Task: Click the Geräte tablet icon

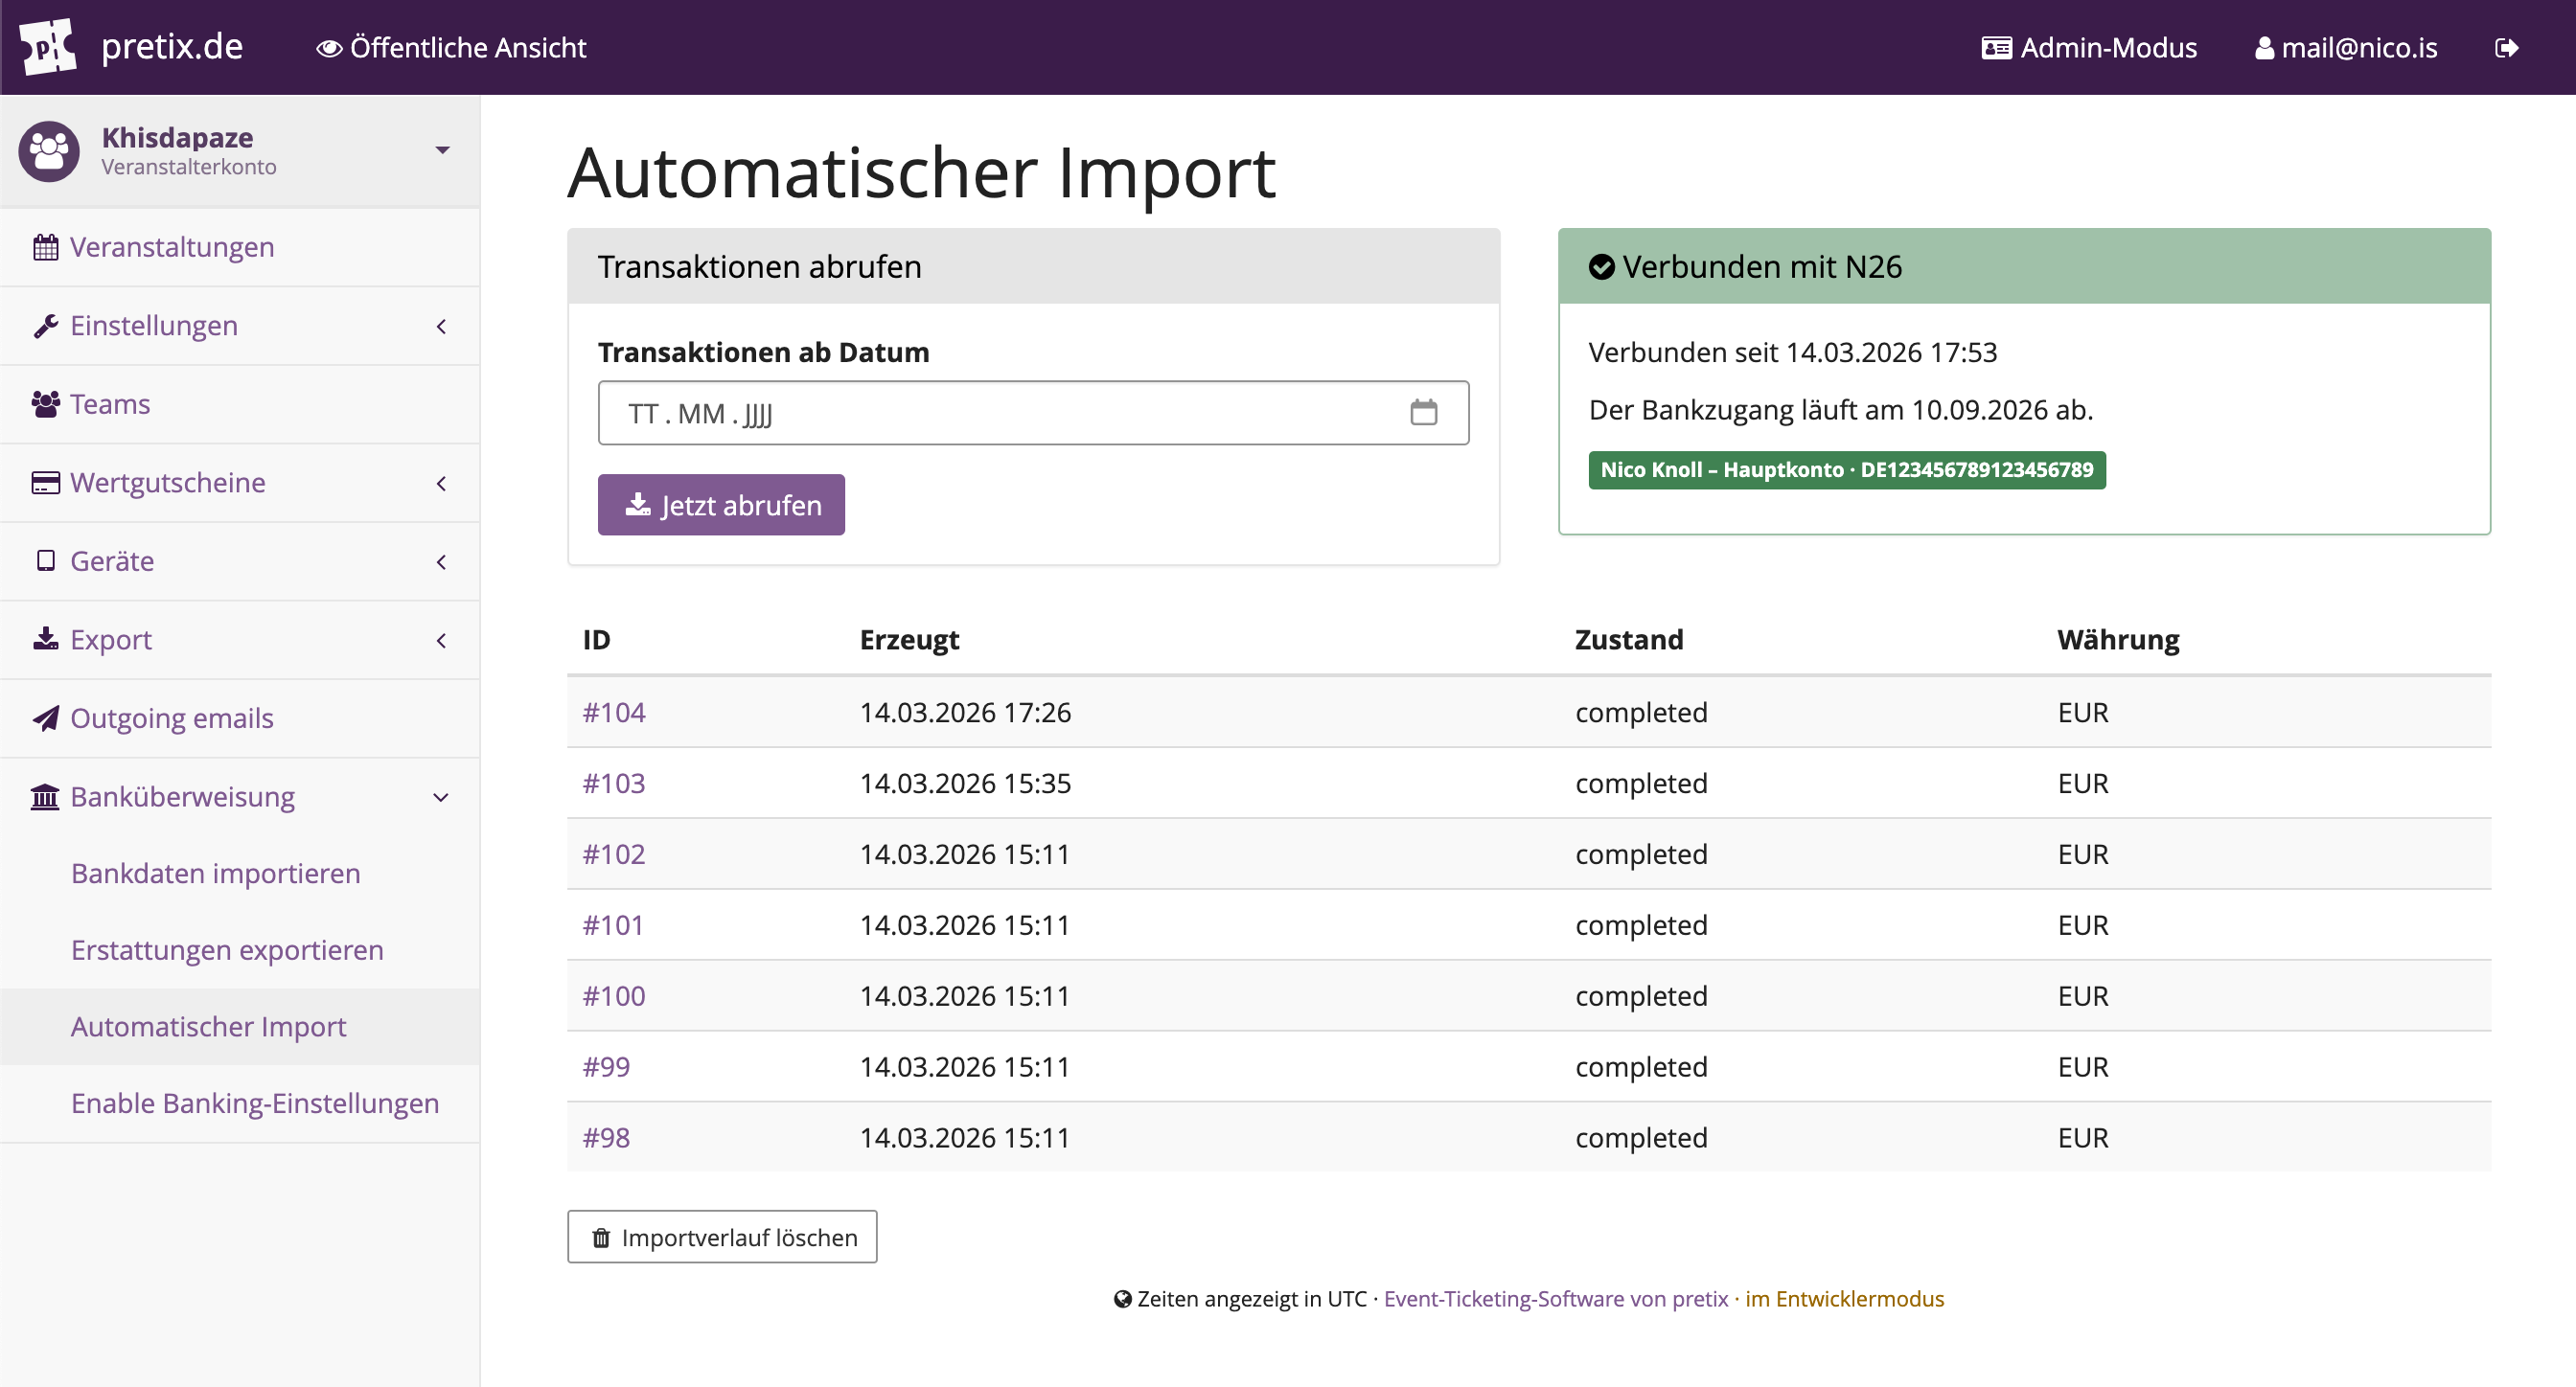Action: coord(45,560)
